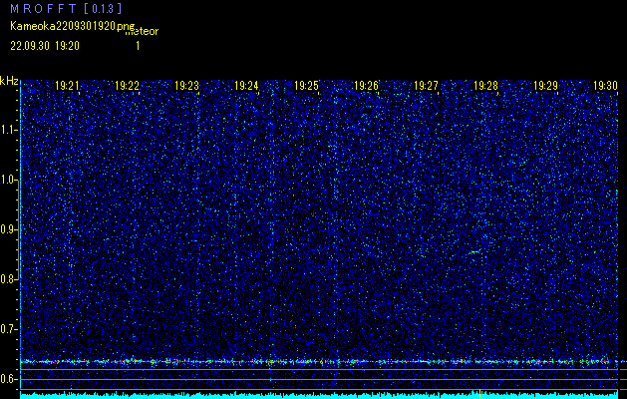This screenshot has height=399, width=627.
Task: Click the 1.0 frequency axis label
Action: tap(9, 181)
